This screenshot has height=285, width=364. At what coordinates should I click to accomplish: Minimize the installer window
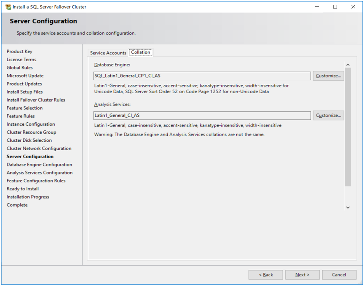pyautogui.click(x=317, y=7)
